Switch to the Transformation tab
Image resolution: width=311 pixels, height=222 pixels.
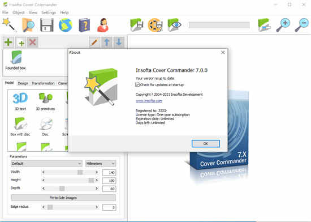43,83
